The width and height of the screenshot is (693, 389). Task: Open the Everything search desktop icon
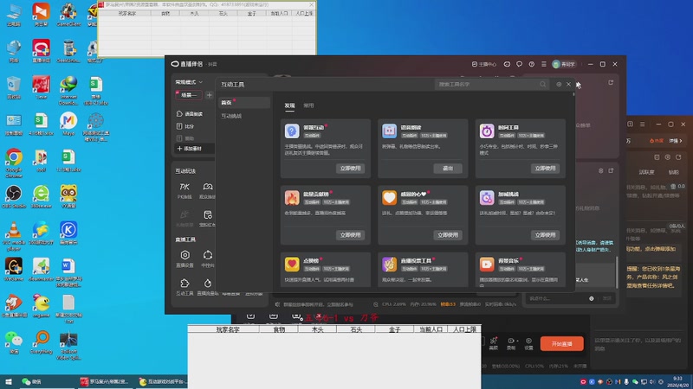click(42, 342)
